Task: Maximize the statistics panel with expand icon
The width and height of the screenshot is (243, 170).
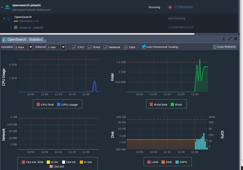Action: coord(230,39)
